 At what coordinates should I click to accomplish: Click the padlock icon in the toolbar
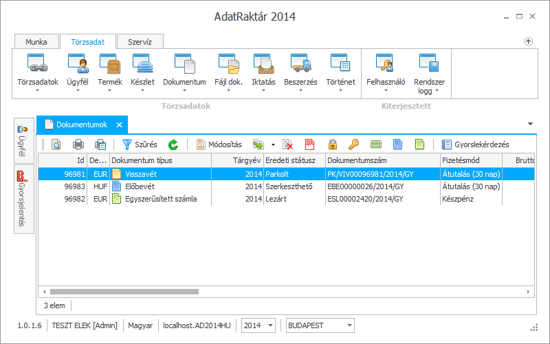[x=333, y=144]
